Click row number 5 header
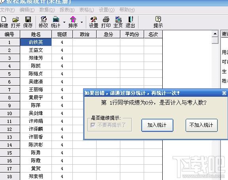Image resolution: width=228 pixels, height=180 pixels. tap(9, 74)
